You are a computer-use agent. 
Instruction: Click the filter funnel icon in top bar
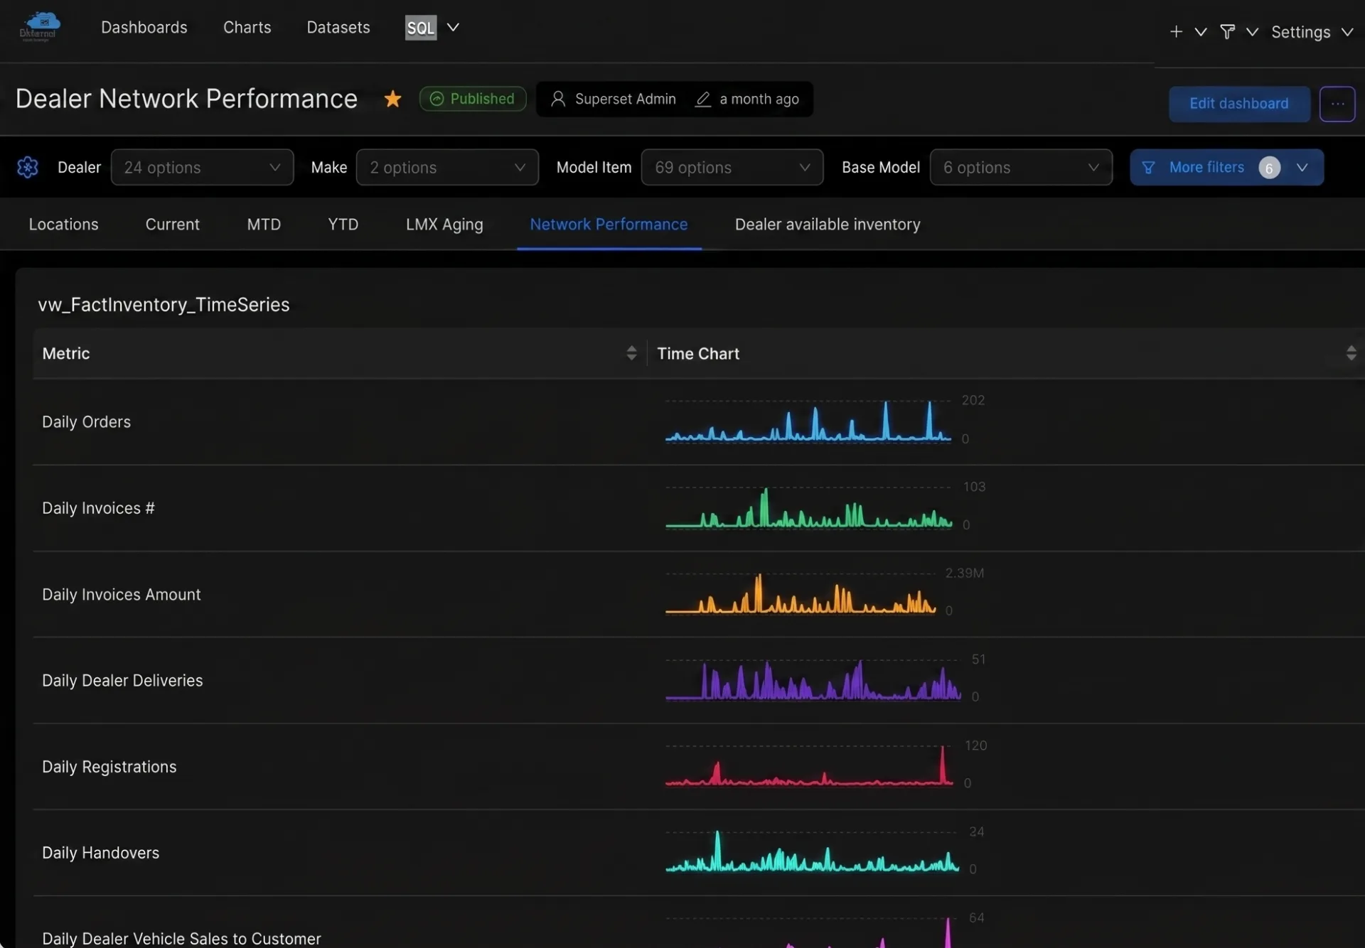(1227, 31)
